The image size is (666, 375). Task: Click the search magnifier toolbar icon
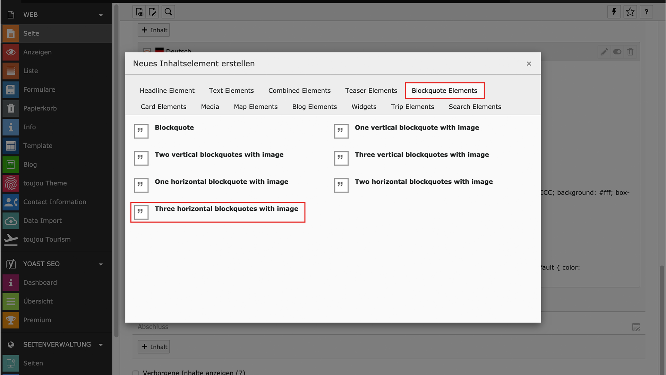tap(168, 12)
